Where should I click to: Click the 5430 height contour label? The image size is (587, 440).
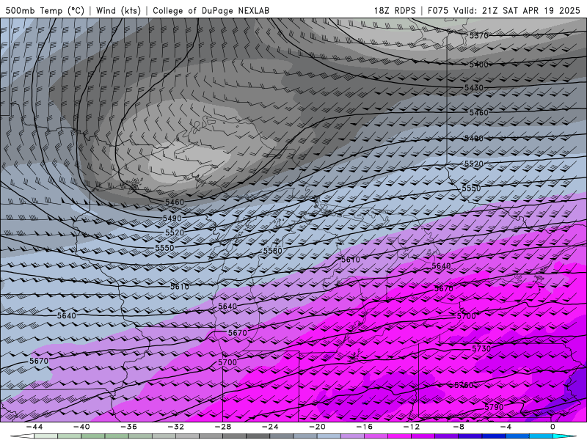coord(474,87)
